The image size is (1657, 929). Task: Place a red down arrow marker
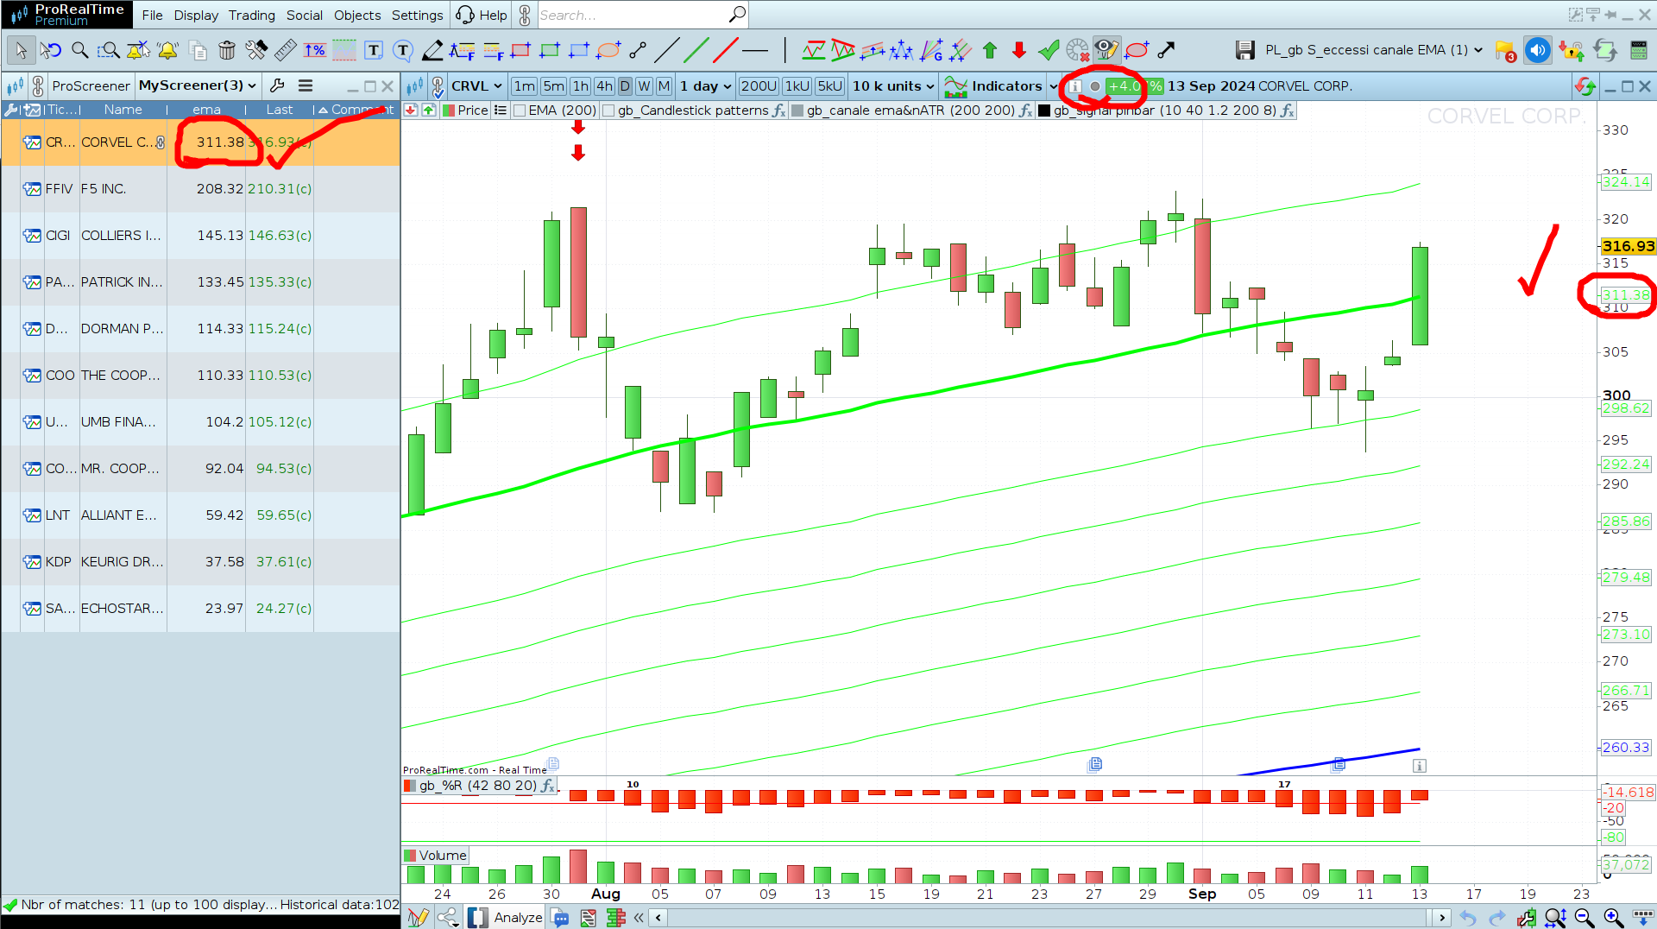tap(1019, 50)
